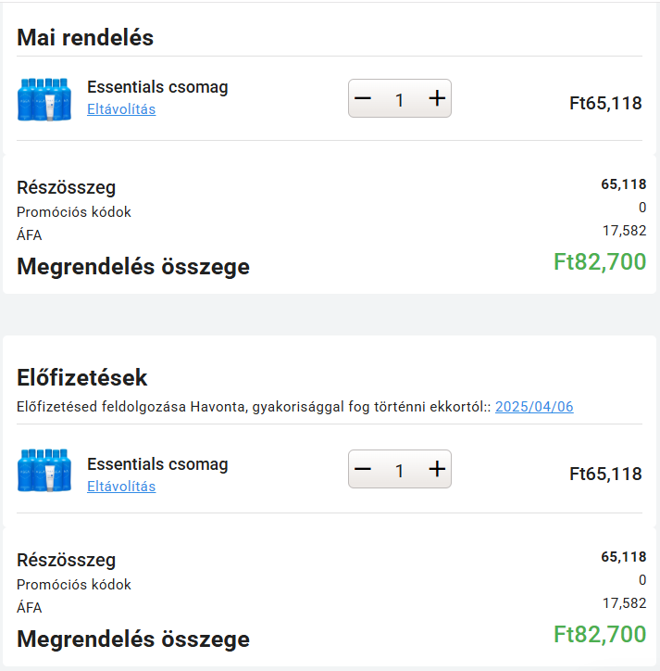
Task: Increase quantity of Essentials csomag in Mai rendelés
Action: point(437,98)
